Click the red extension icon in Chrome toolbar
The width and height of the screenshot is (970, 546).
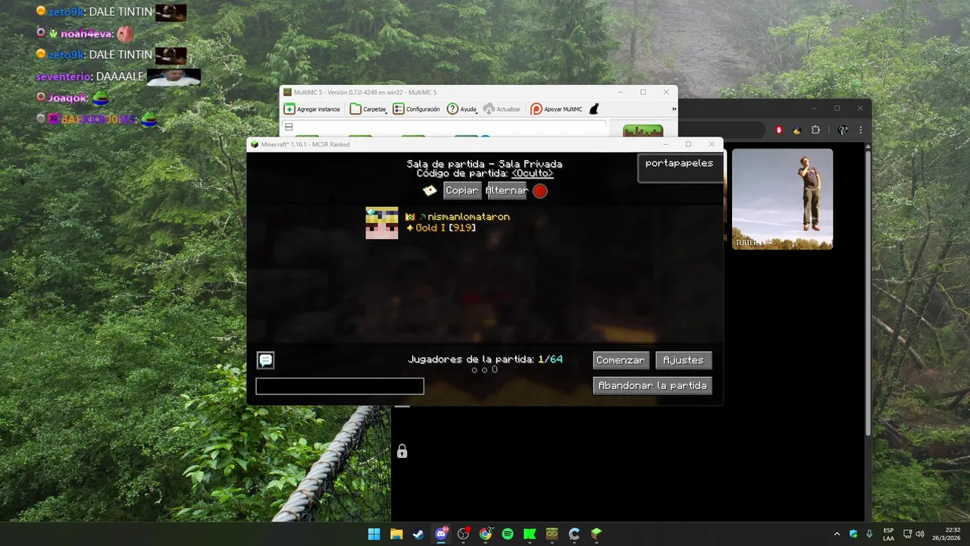click(779, 130)
